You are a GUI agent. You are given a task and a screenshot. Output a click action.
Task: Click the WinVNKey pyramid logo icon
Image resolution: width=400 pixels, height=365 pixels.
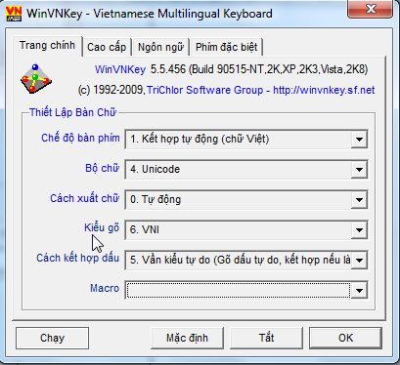pos(36,79)
